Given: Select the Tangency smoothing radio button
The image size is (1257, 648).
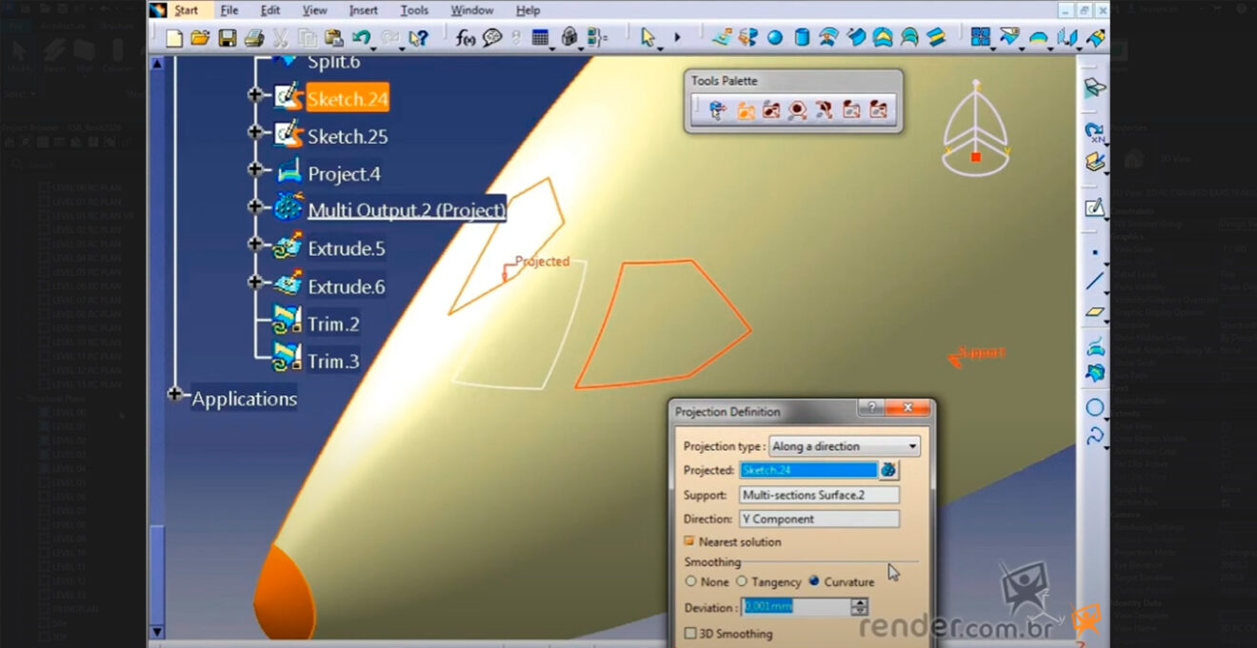Looking at the screenshot, I should (x=741, y=581).
